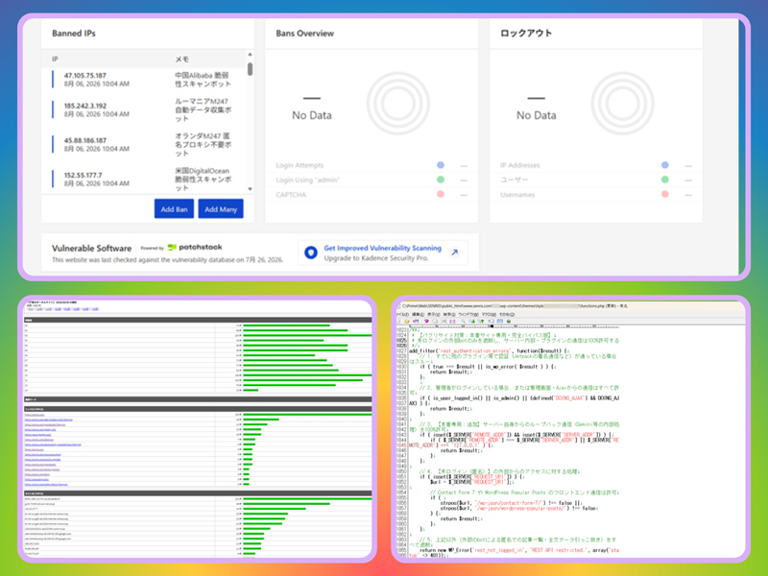
Task: Click the Banned IPs scrollbar thumb
Action: (250, 68)
